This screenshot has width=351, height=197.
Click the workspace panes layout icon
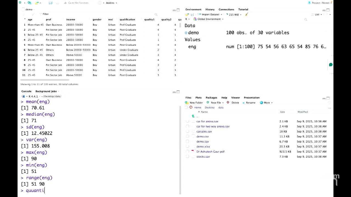click(x=100, y=3)
